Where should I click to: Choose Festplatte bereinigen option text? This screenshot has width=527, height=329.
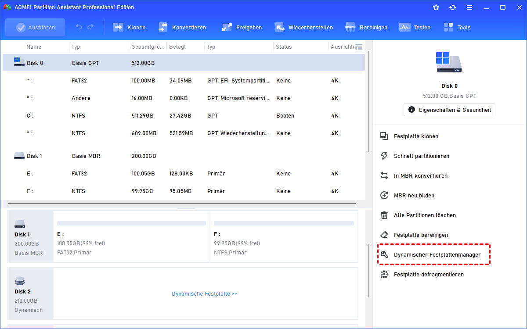point(421,235)
